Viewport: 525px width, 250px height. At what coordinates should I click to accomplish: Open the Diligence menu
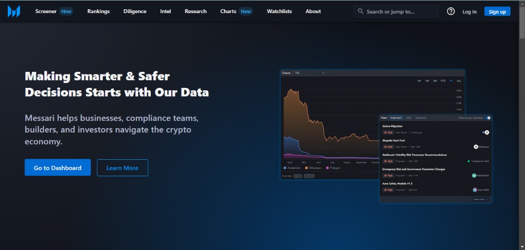(135, 11)
